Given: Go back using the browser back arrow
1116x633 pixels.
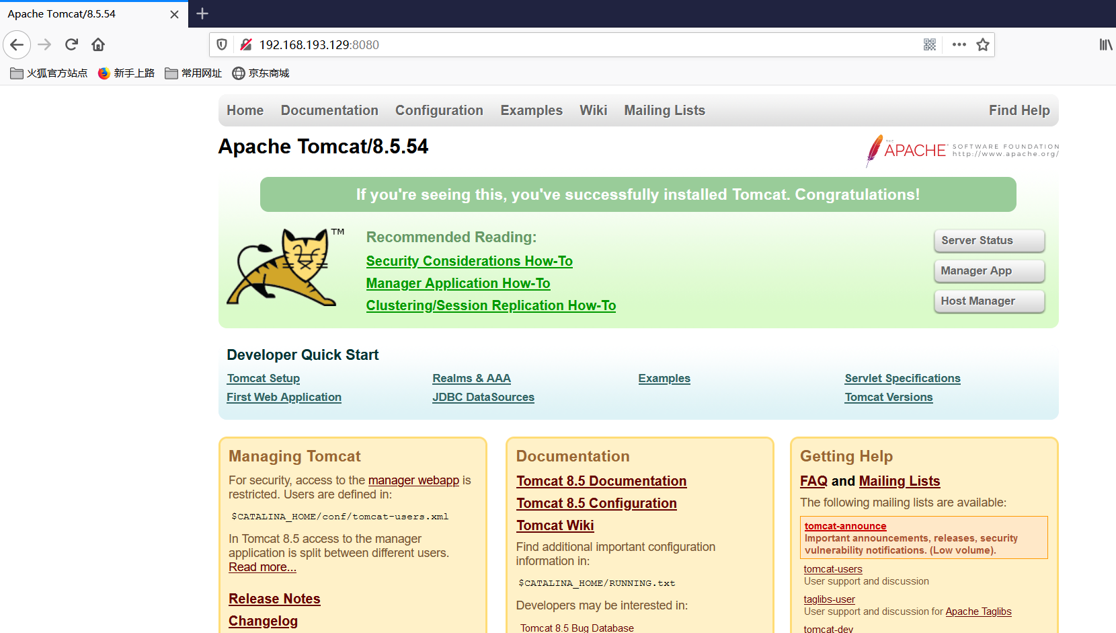Looking at the screenshot, I should tap(17, 45).
